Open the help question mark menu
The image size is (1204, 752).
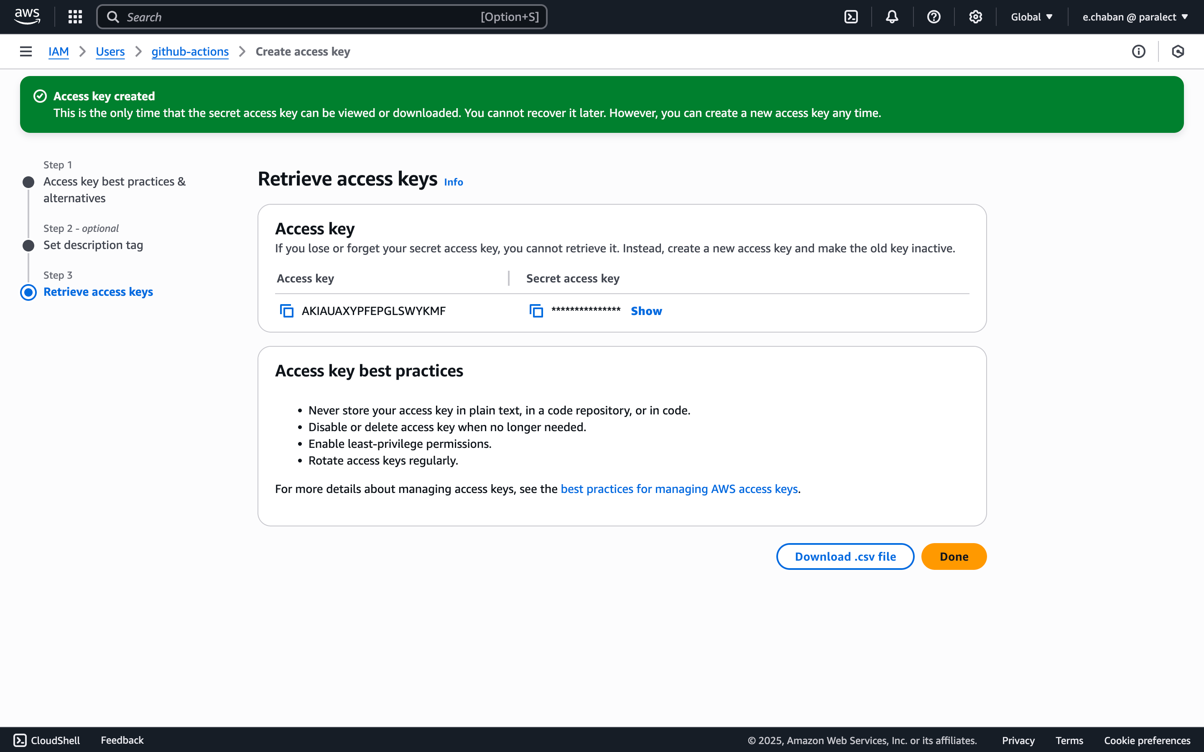(934, 17)
